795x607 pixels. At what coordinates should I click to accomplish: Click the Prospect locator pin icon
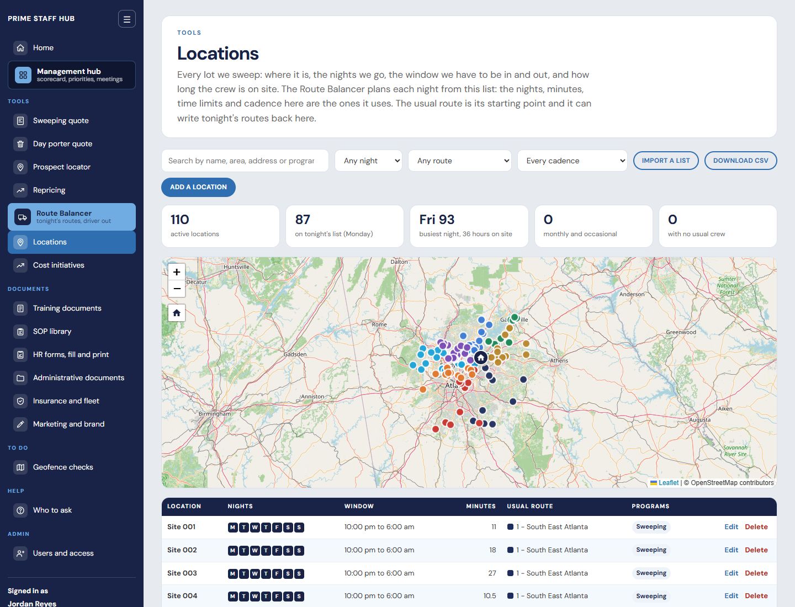[x=20, y=167]
